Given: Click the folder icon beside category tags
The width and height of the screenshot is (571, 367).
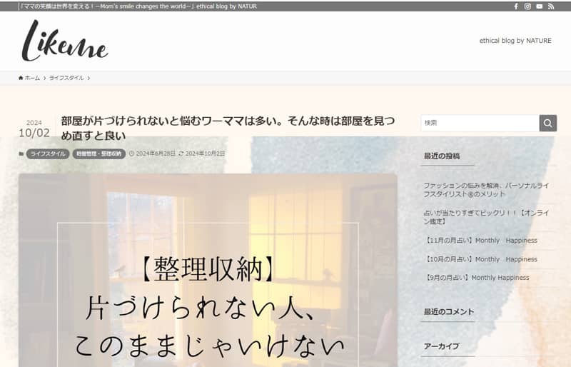Looking at the screenshot, I should (x=21, y=154).
